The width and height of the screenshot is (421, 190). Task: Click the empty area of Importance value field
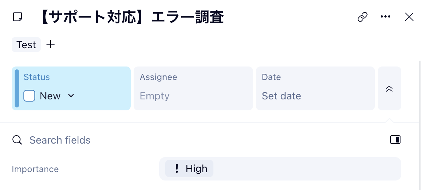pos(308,169)
